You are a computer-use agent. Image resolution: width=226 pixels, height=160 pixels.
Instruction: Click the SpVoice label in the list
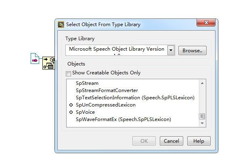(x=85, y=112)
